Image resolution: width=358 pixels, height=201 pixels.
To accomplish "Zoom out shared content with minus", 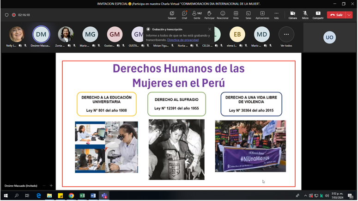I will [x=44, y=186].
